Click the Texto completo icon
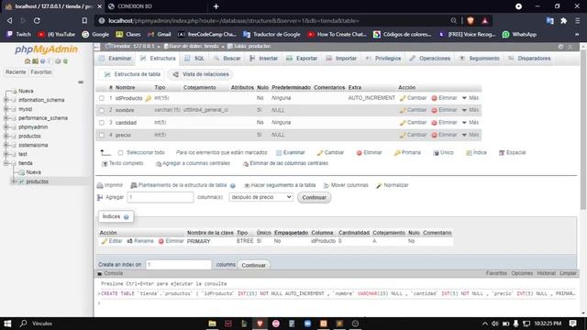 coord(105,163)
